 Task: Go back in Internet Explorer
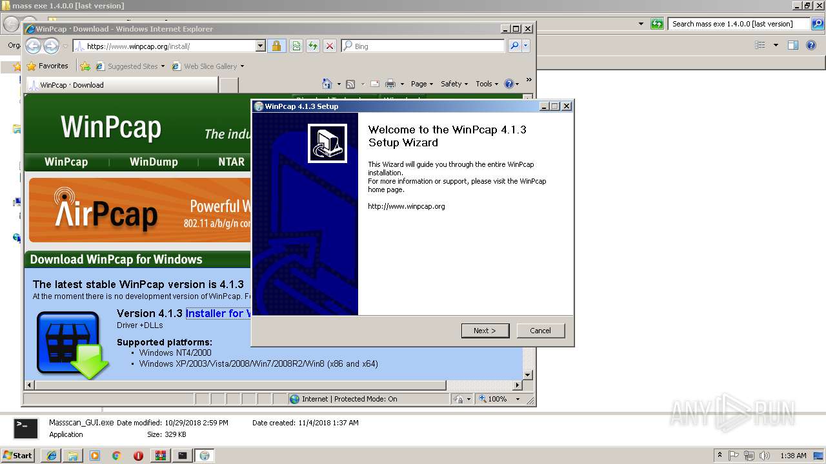34,46
